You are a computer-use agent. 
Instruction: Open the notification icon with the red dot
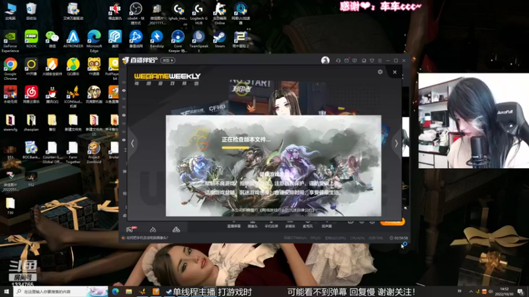click(346, 61)
